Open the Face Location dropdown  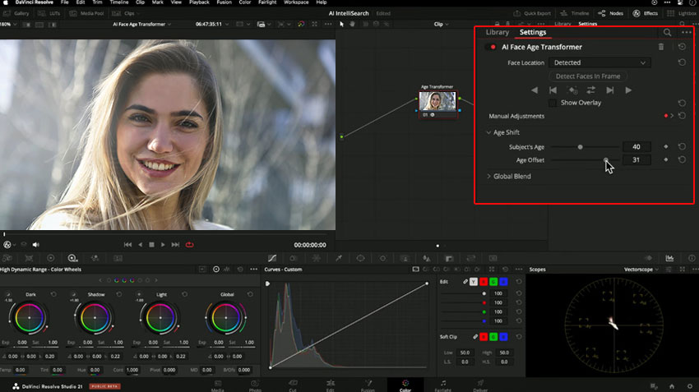pos(599,62)
